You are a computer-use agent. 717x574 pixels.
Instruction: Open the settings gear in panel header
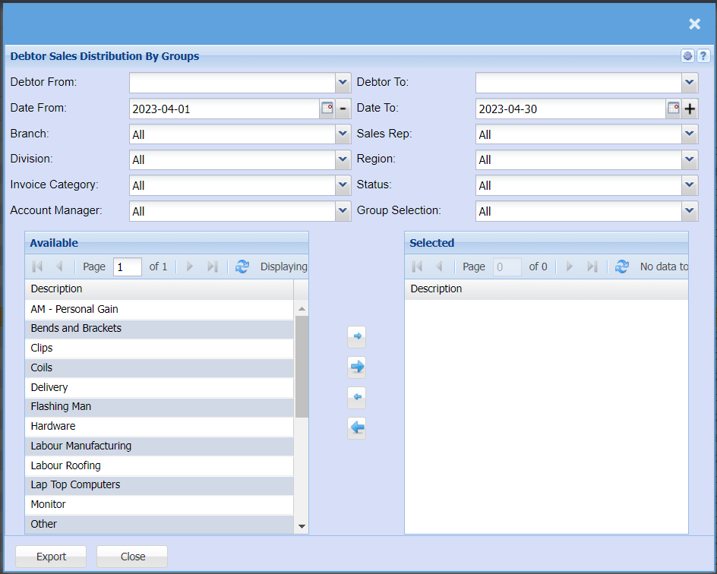687,56
